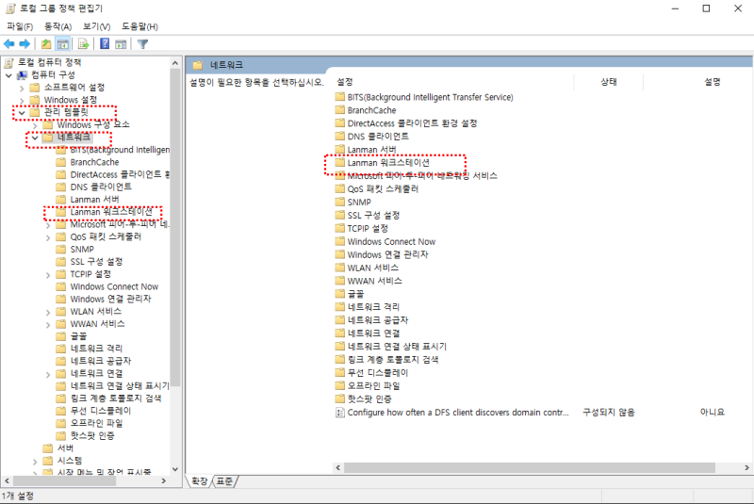Expand the 소프트웨어 설정 tree node
Viewport: 754px width, 504px height.
(22, 88)
